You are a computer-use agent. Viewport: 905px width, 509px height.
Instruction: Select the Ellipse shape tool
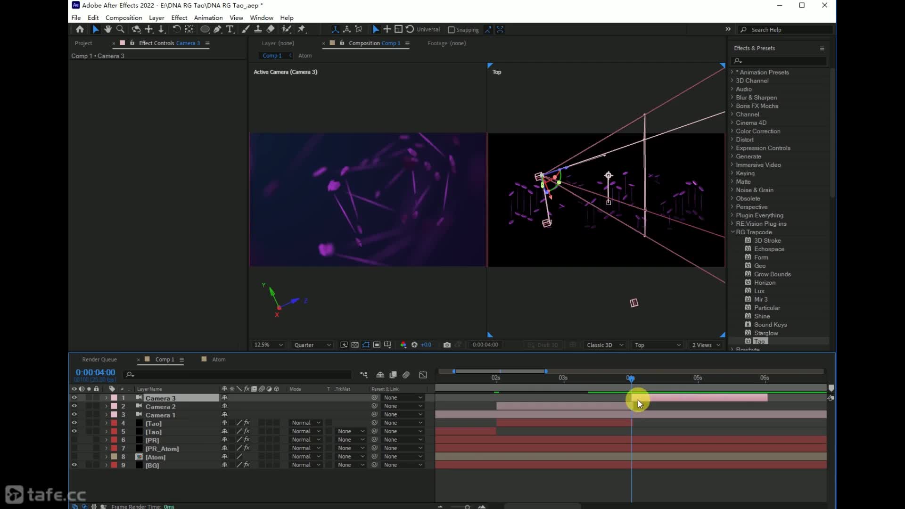click(x=205, y=29)
